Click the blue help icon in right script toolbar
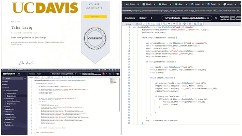 click(185, 24)
